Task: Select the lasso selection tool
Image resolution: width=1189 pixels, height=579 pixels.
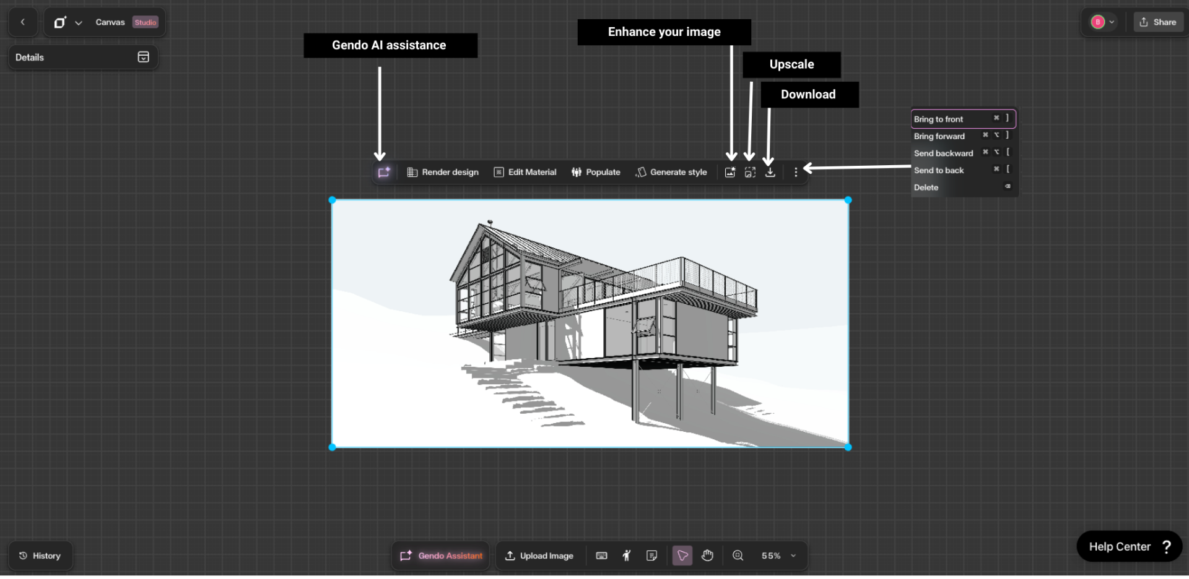Action: click(x=682, y=555)
